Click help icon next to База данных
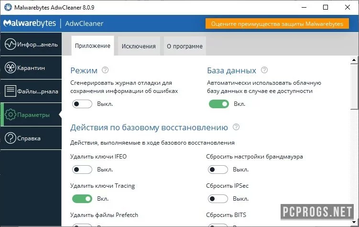Viewport: 359px width, 227px height. tap(264, 70)
